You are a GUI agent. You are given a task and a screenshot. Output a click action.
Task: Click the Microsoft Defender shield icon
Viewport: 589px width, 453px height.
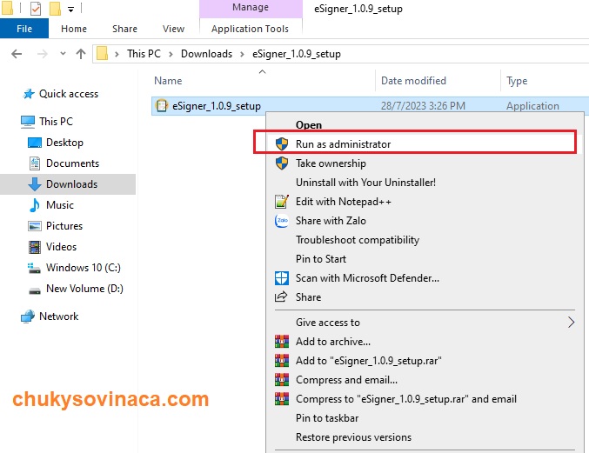tap(282, 278)
